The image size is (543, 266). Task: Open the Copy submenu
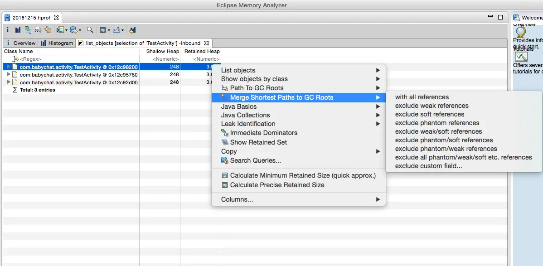pyautogui.click(x=299, y=151)
